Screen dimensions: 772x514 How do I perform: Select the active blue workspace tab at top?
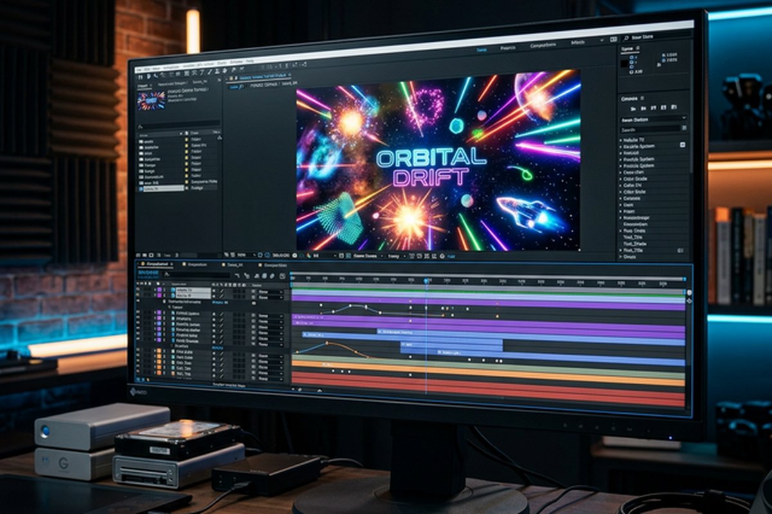(482, 49)
